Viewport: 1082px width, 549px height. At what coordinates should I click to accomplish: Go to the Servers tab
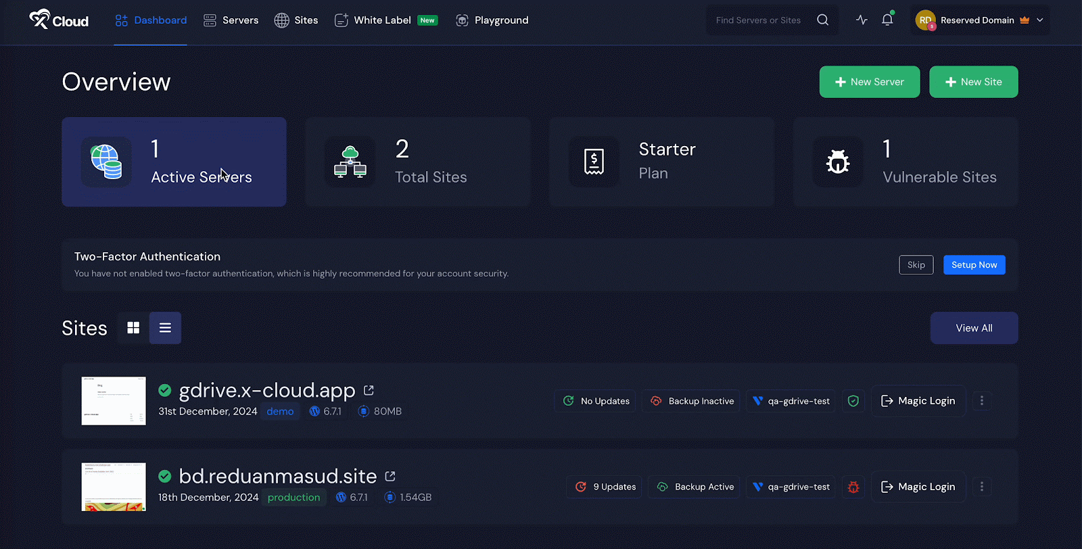point(231,20)
